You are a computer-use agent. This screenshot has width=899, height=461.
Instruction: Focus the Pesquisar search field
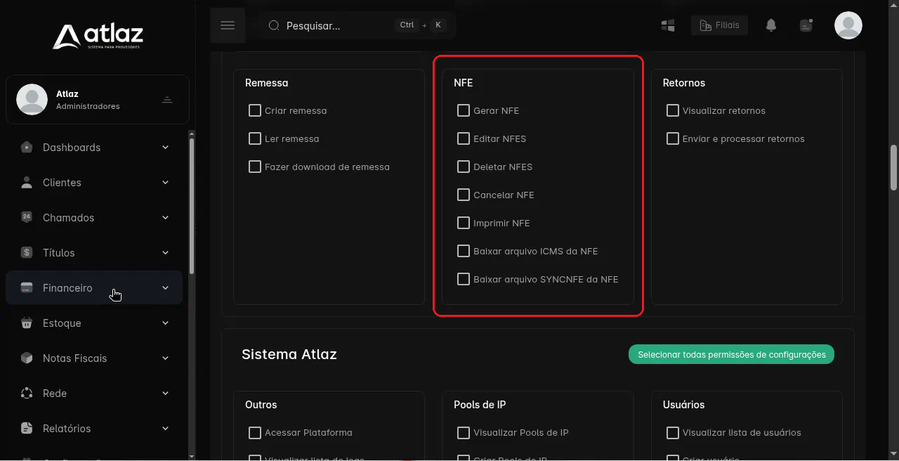(x=357, y=25)
